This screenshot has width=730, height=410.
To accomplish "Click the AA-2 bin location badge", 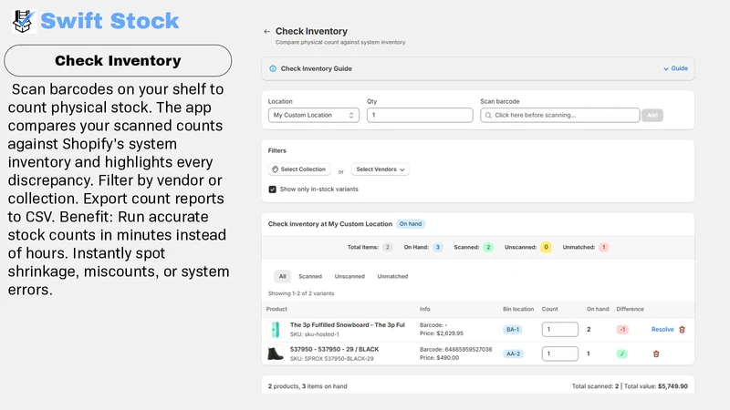I will (513, 354).
